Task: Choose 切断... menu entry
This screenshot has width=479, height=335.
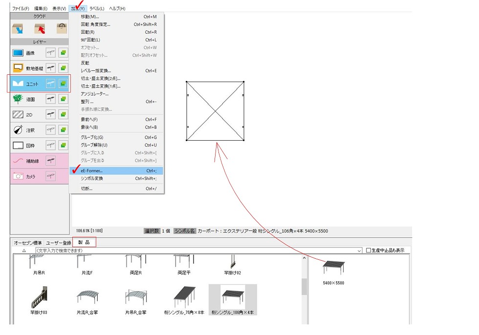Action: [116, 188]
